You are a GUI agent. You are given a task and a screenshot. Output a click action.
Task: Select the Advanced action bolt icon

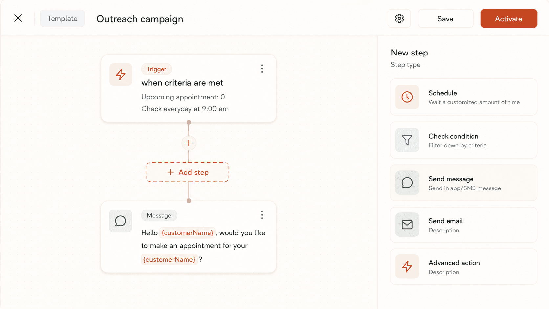click(407, 267)
